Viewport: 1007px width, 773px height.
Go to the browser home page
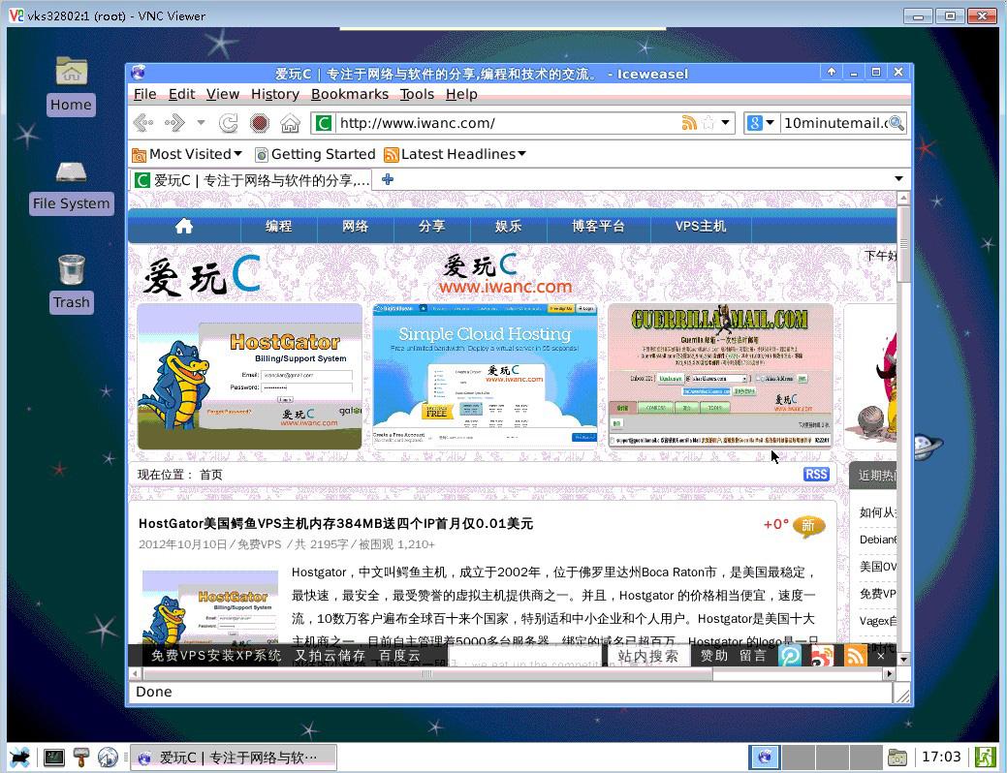291,123
